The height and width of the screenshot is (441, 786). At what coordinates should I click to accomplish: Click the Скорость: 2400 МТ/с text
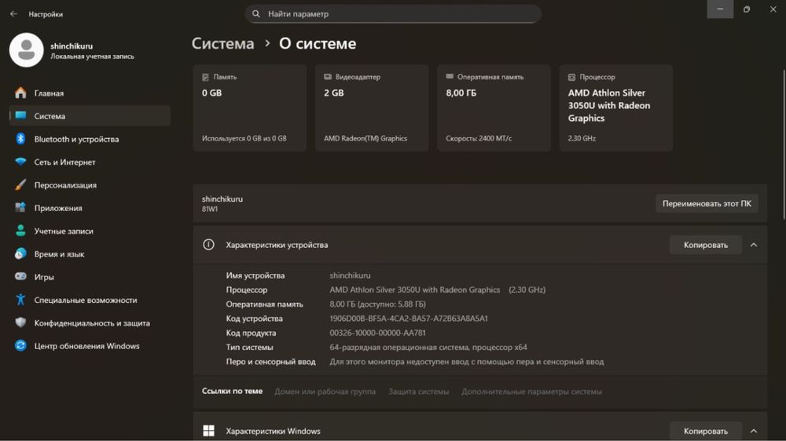click(479, 138)
